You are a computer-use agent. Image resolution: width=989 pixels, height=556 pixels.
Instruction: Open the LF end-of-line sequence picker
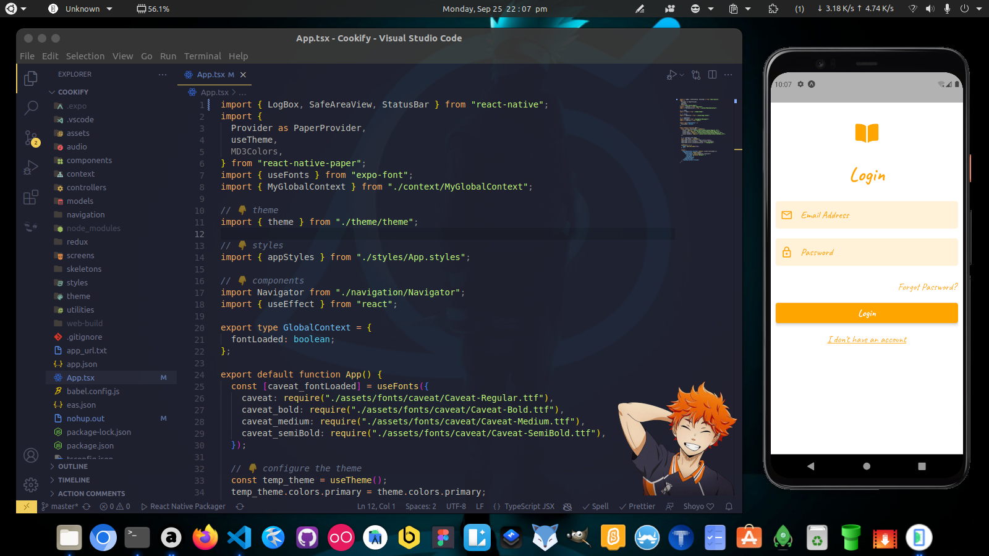[x=480, y=507]
